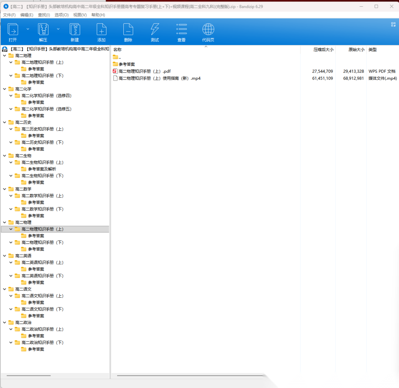Click the 测试 (Test archive) lightning icon

(x=155, y=30)
